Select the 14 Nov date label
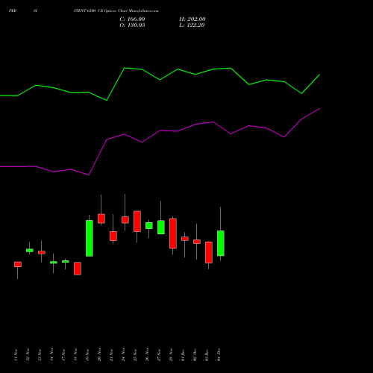Image resolution: width=373 pixels, height=373 pixels. [x=51, y=354]
